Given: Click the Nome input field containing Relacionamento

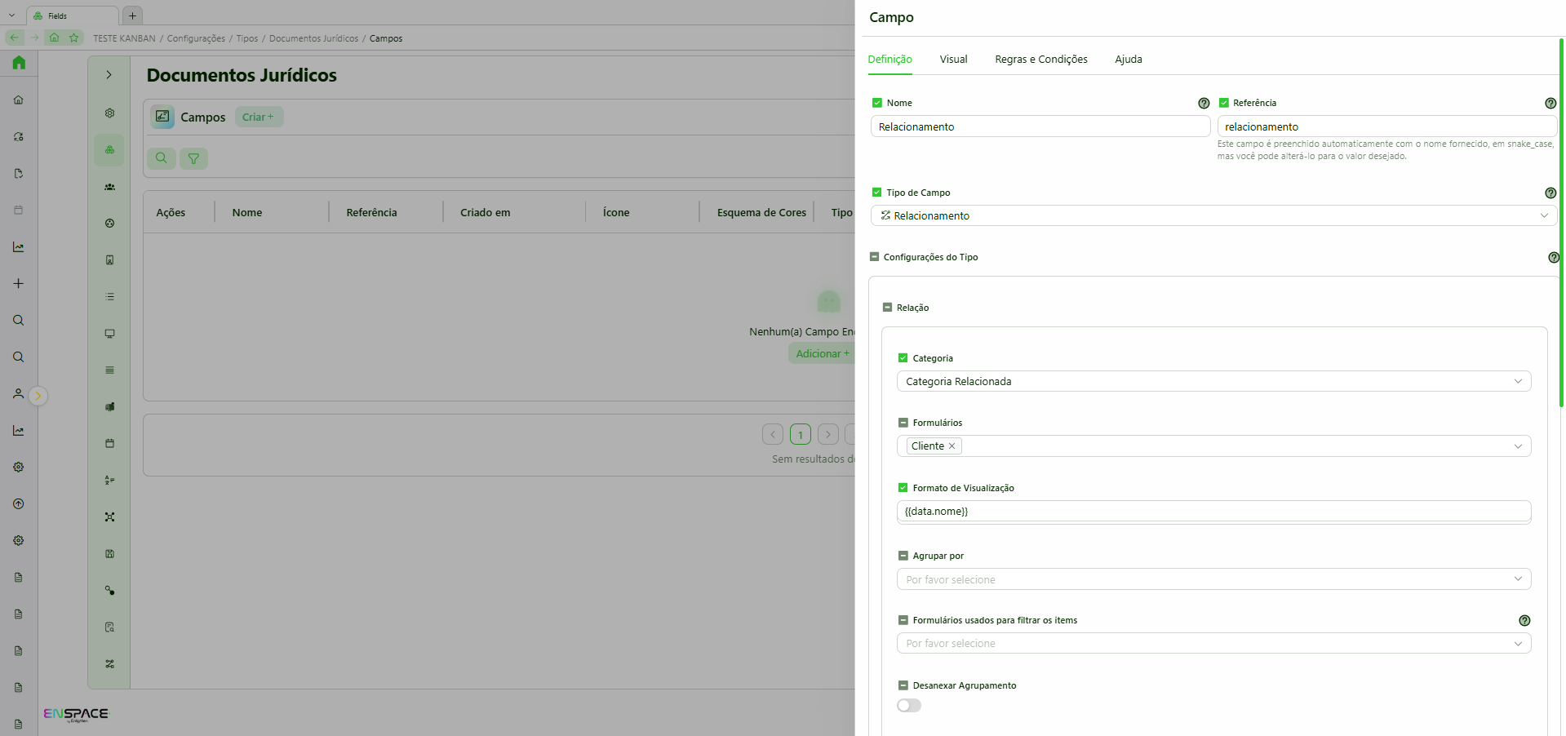Looking at the screenshot, I should [x=1040, y=126].
